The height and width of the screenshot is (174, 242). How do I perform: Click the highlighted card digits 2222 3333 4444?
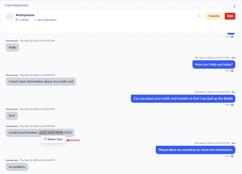51,133
